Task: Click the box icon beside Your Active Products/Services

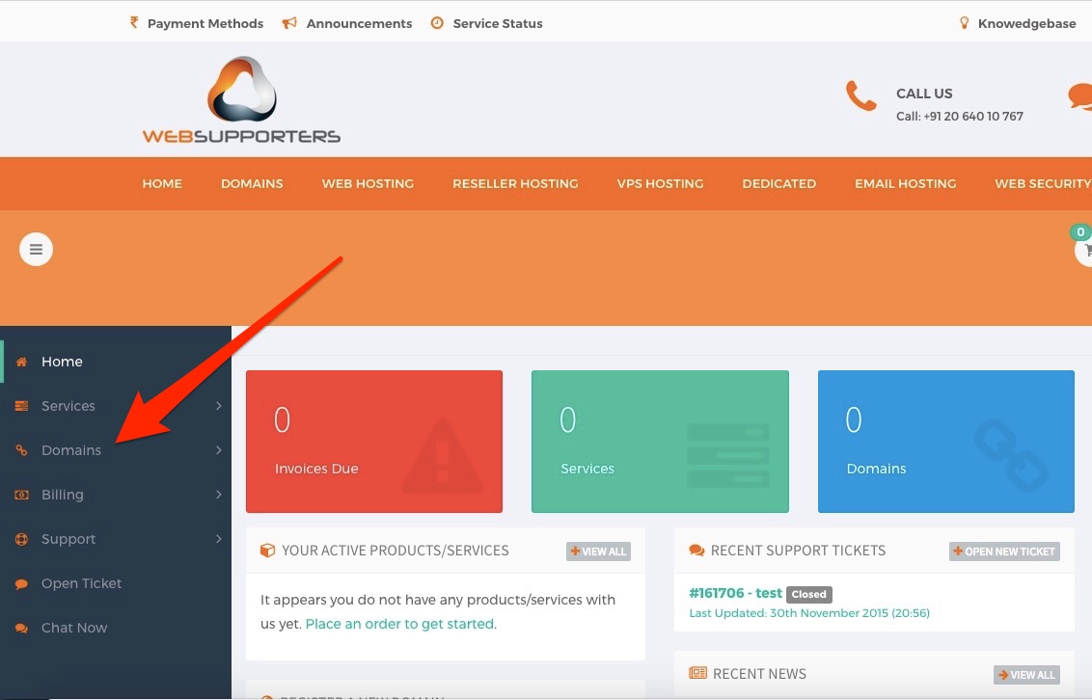Action: tap(267, 551)
